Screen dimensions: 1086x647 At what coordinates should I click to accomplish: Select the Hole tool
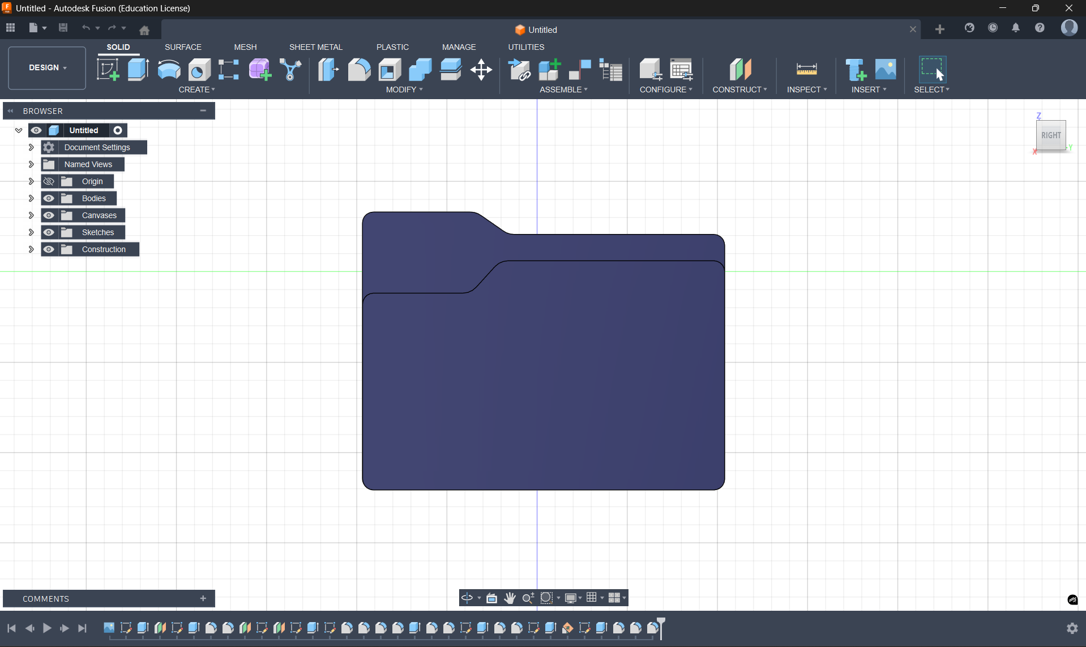tap(199, 70)
